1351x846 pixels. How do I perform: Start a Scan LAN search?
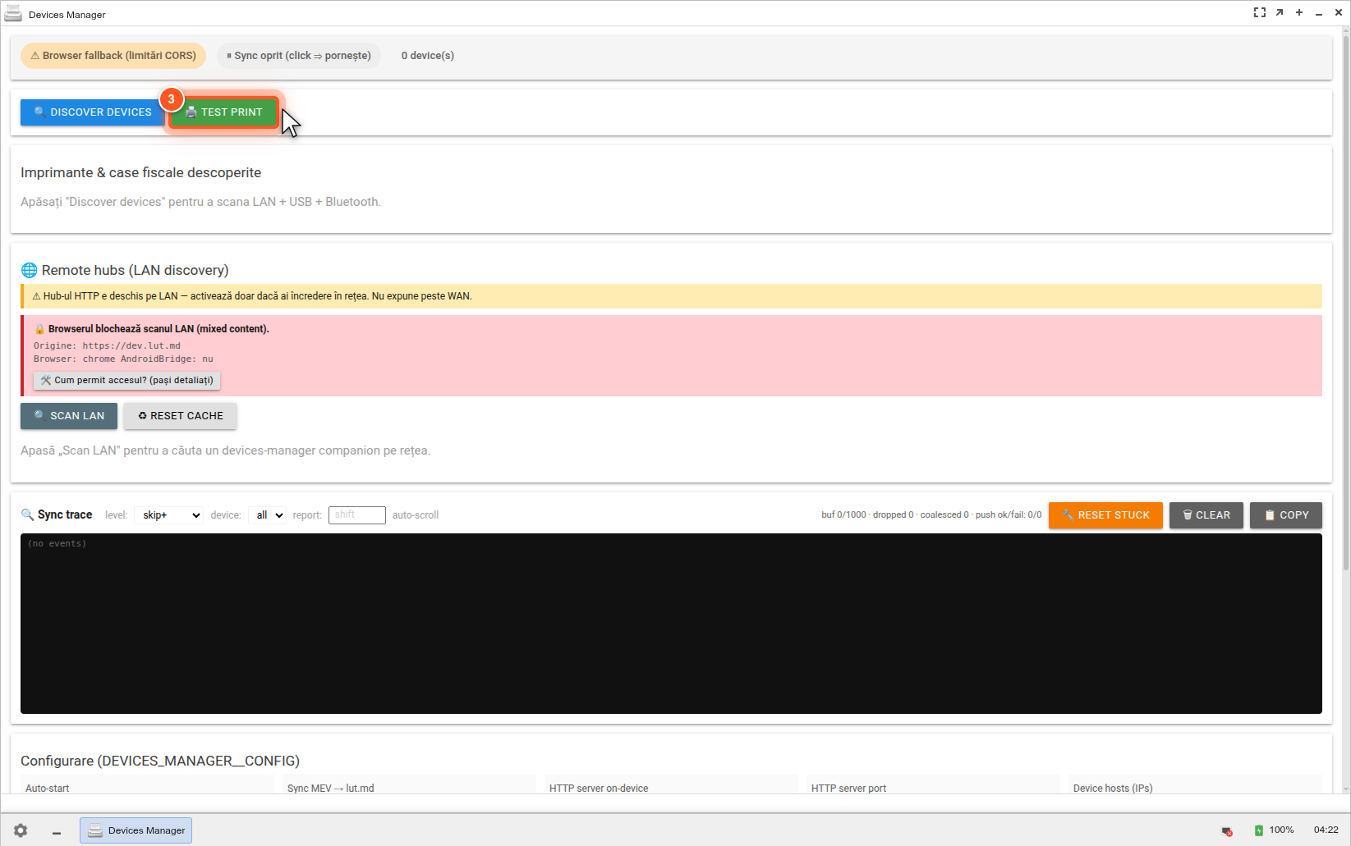click(69, 416)
